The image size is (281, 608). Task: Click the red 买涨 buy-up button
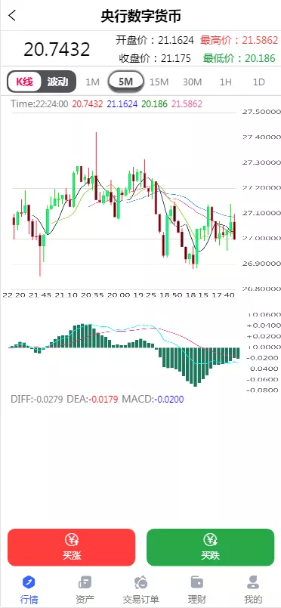point(71,547)
